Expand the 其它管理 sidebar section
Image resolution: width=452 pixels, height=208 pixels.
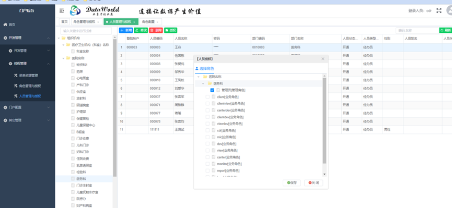[49, 120]
